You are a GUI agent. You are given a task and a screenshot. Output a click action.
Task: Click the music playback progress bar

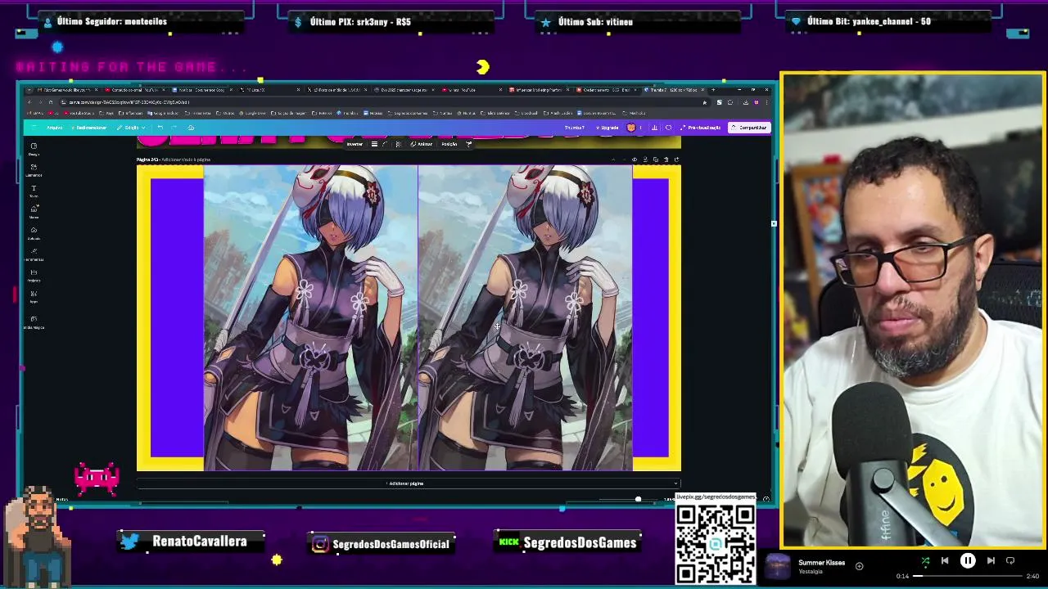point(968,576)
